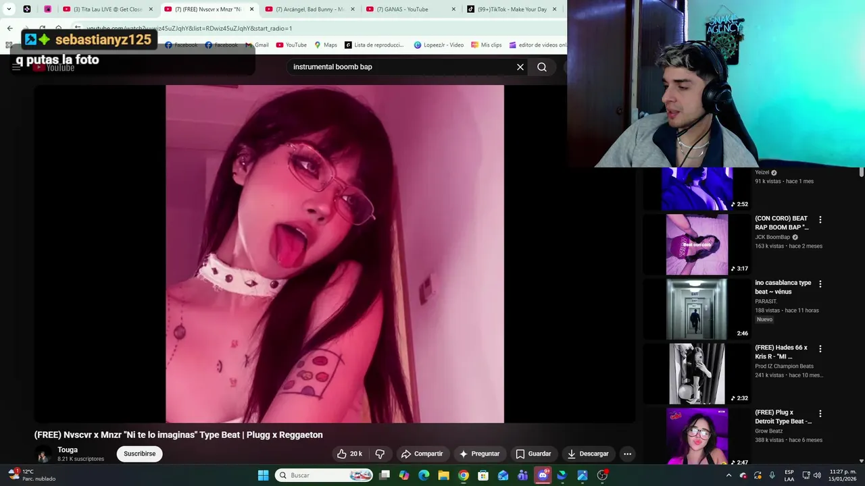Screen dimensions: 865x486
Task: Open 'editor de videos' bookmark
Action: [x=538, y=45]
